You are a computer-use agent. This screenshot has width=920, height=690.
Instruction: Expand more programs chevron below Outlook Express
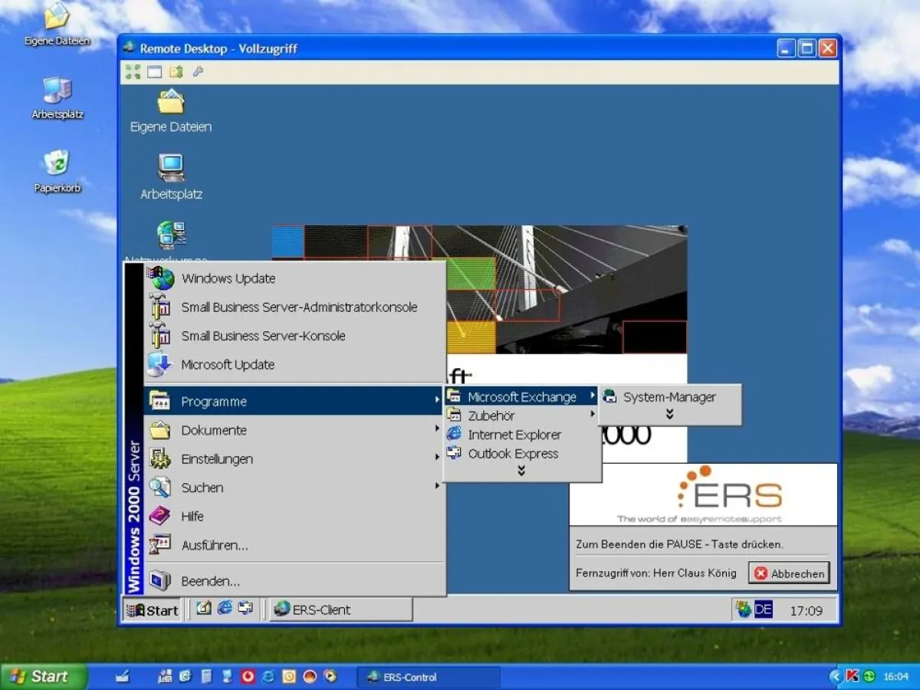coord(521,472)
